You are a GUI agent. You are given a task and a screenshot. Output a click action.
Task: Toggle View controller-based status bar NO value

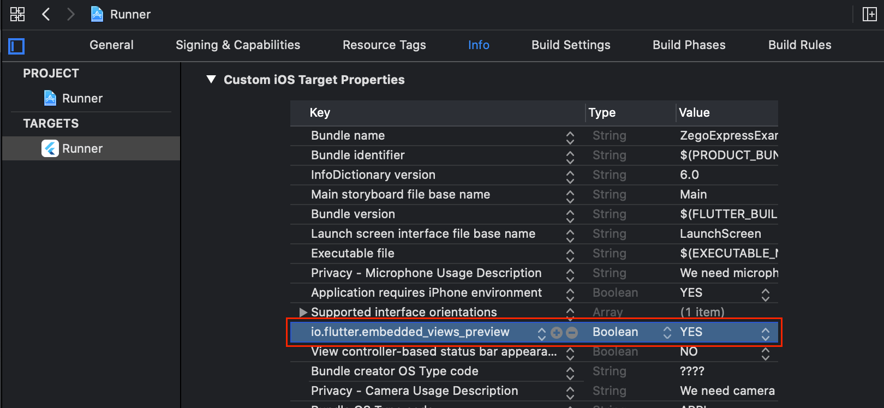[x=765, y=353]
